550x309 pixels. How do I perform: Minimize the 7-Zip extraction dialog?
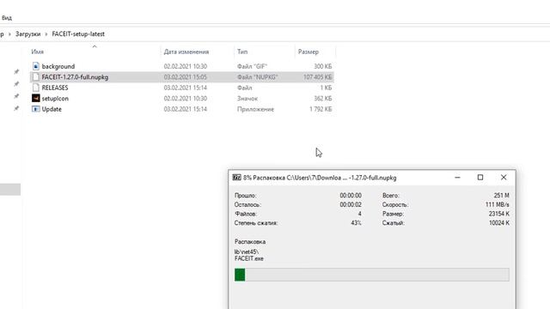[x=457, y=178]
